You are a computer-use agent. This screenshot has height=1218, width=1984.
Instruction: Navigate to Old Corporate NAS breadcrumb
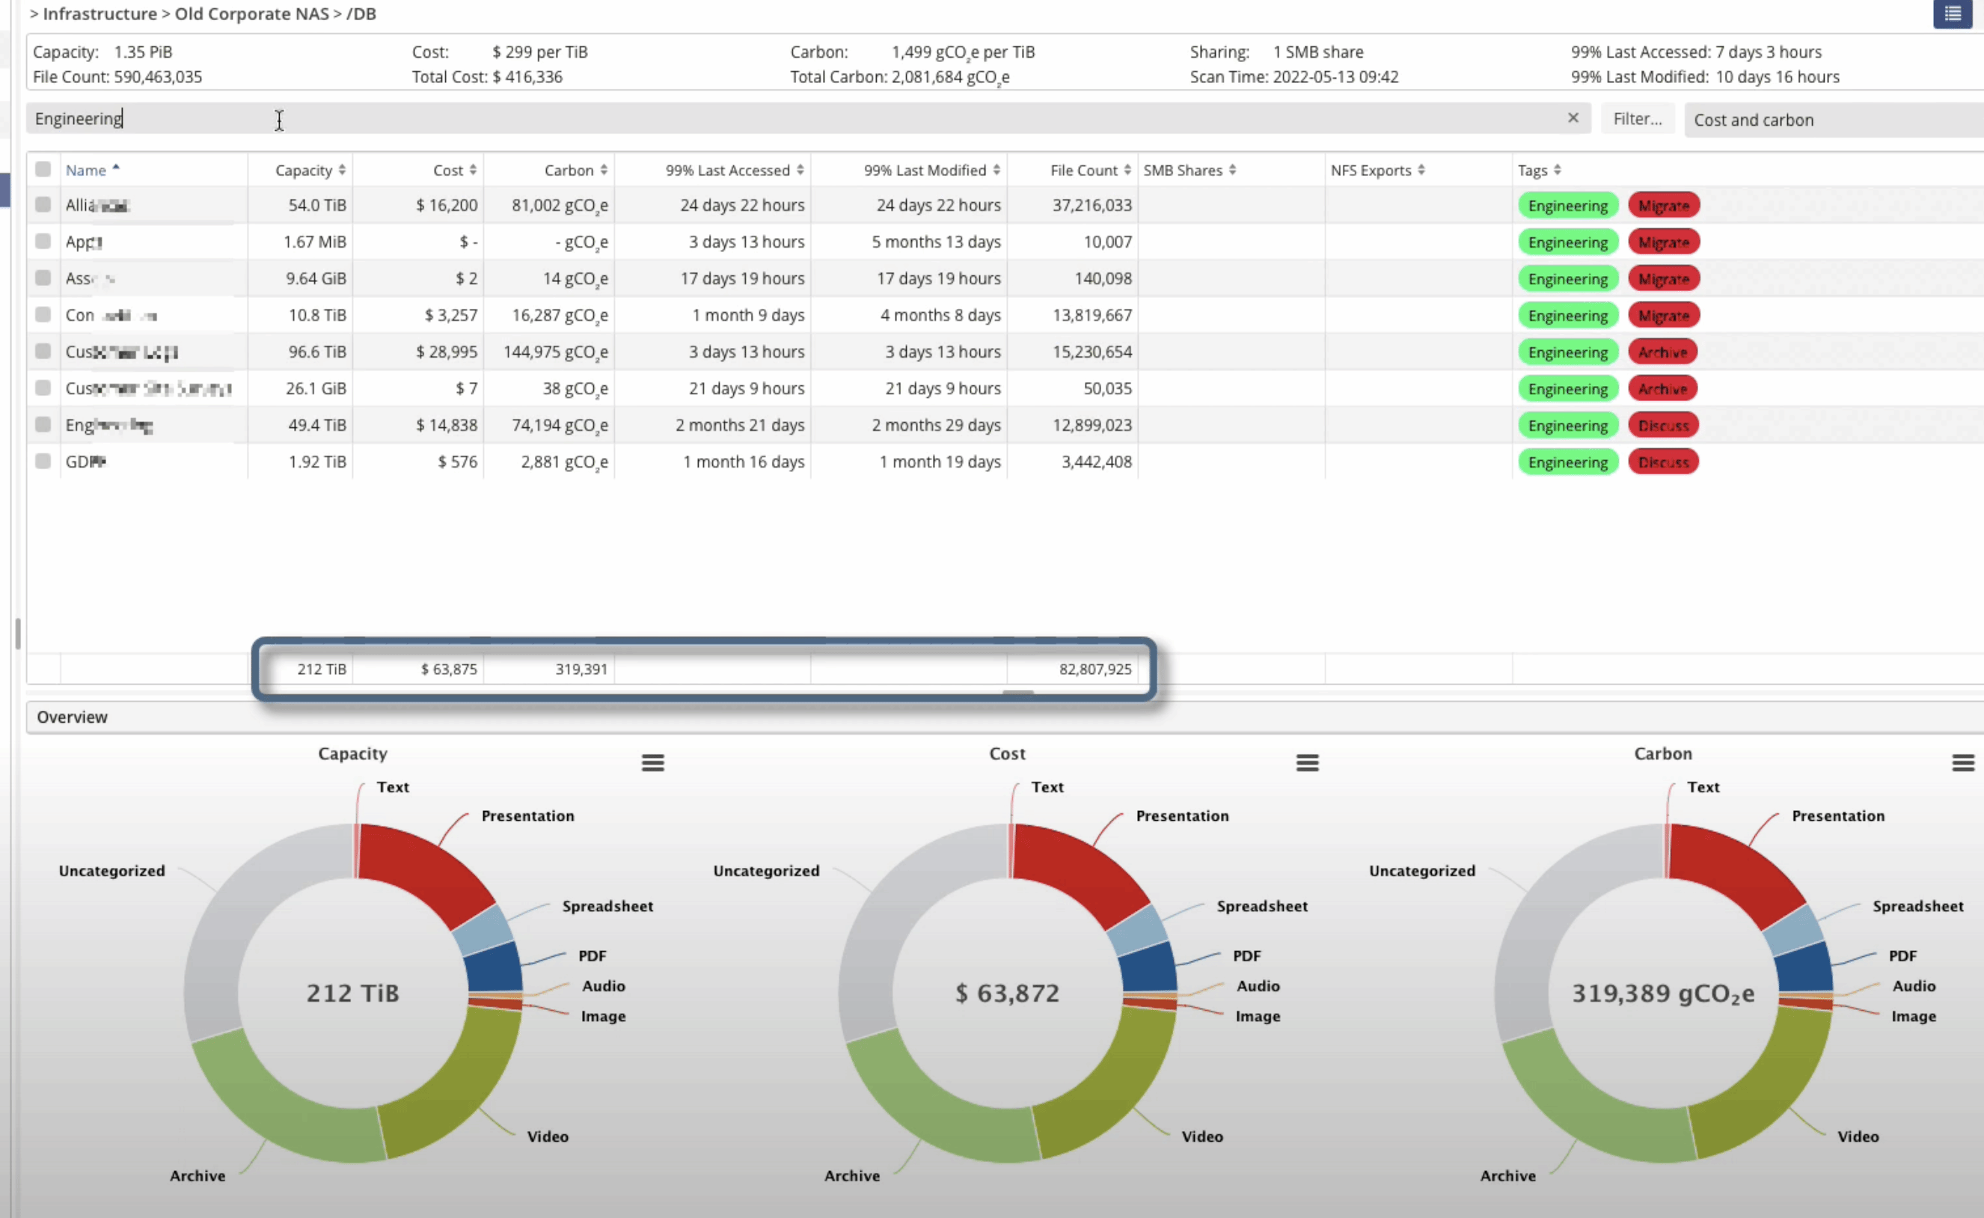[251, 13]
